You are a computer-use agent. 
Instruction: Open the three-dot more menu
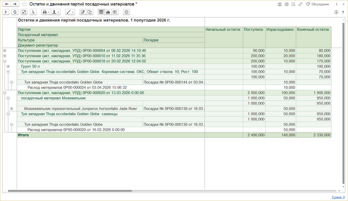pos(336,4)
